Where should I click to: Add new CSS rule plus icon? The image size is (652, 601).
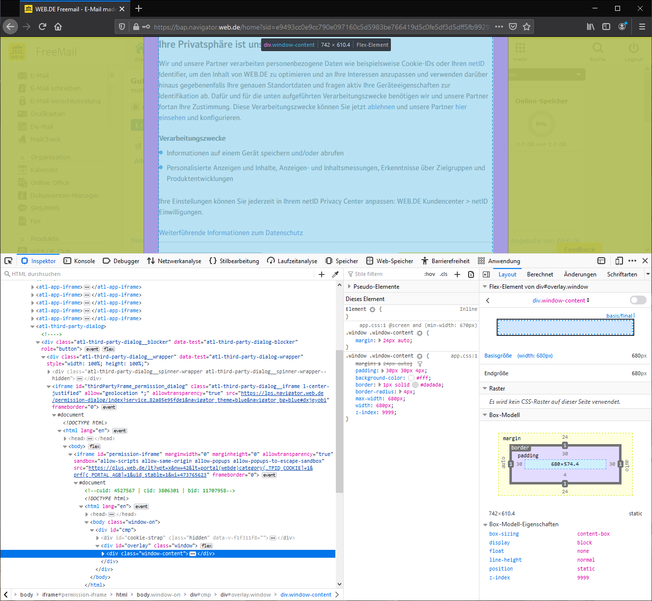[x=457, y=274]
